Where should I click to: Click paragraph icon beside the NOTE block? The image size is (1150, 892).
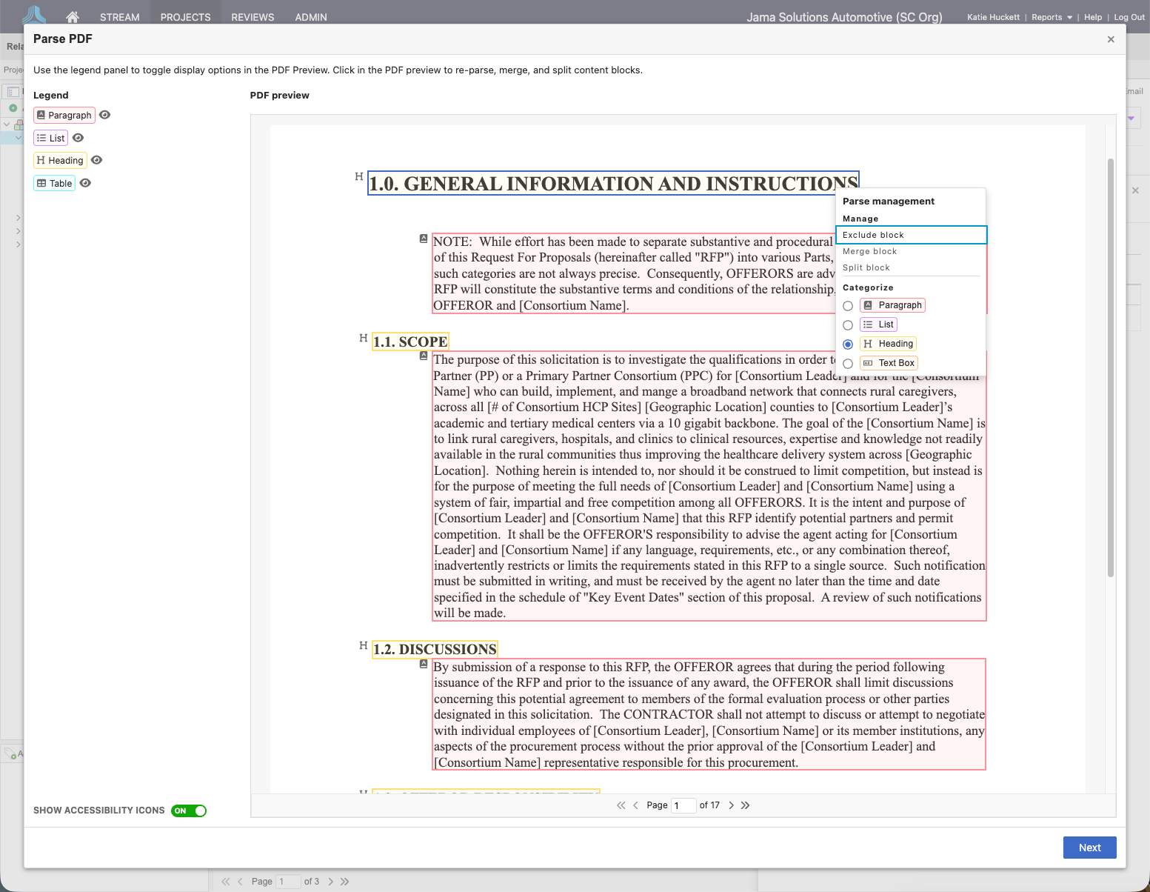424,239
